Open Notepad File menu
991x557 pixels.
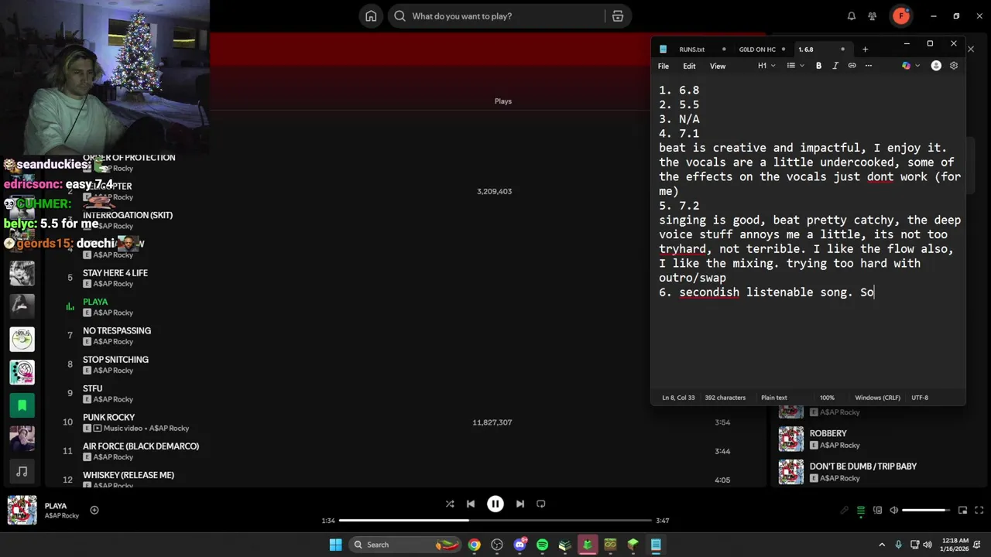(x=664, y=66)
